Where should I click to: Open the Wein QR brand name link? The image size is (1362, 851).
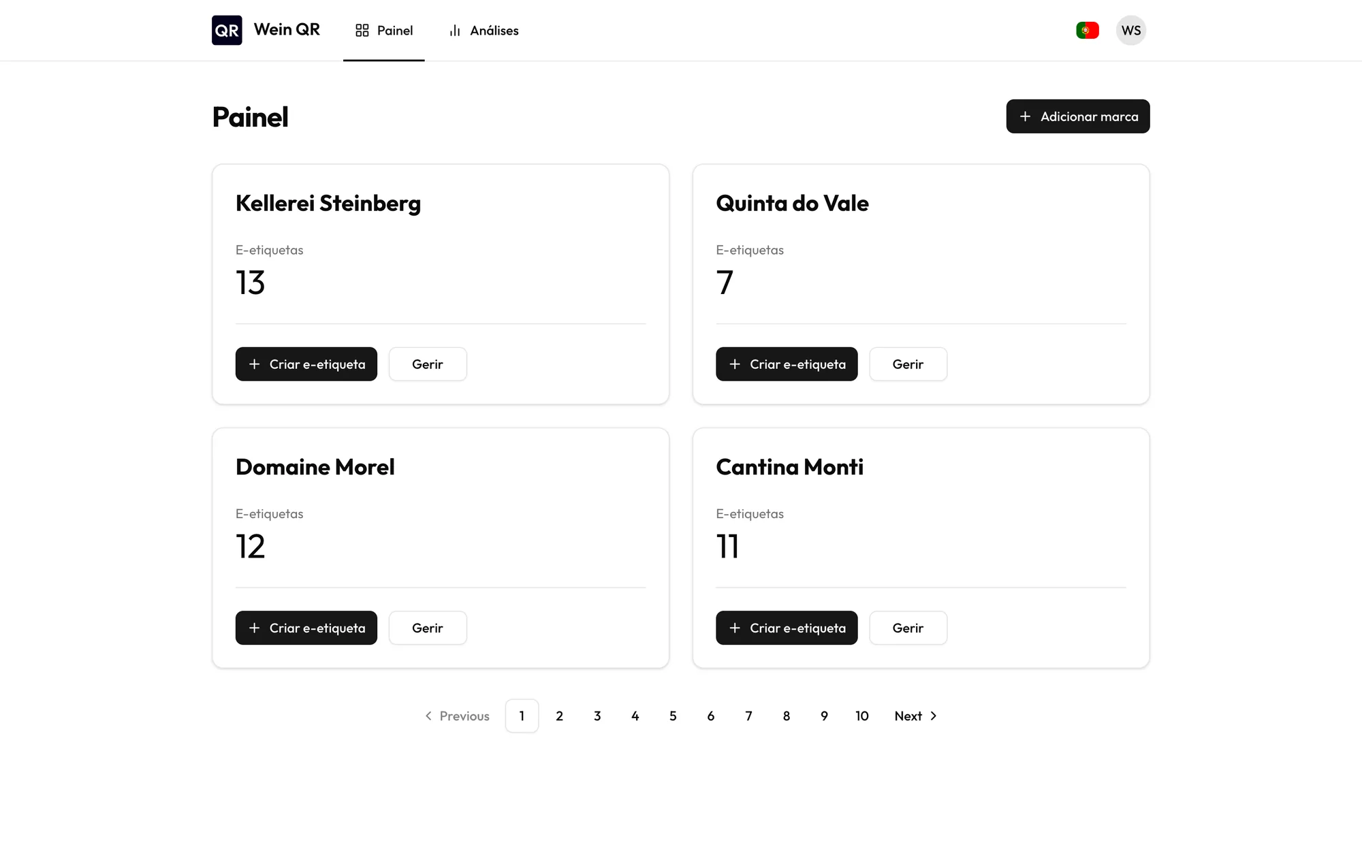point(287,29)
